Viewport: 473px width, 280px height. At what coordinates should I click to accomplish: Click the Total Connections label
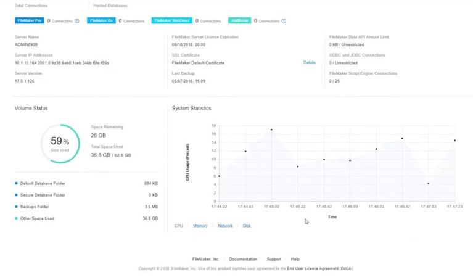31,6
